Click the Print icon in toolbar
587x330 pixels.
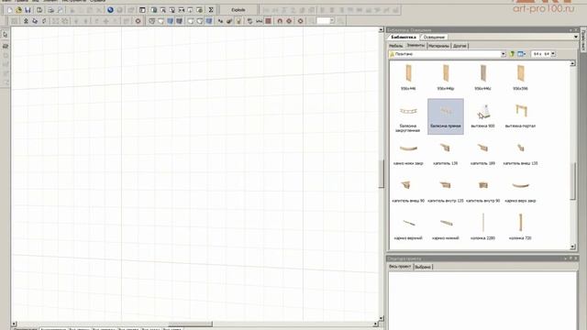click(51, 10)
